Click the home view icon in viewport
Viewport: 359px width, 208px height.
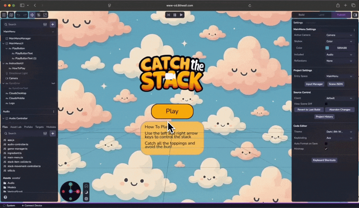[86, 186]
